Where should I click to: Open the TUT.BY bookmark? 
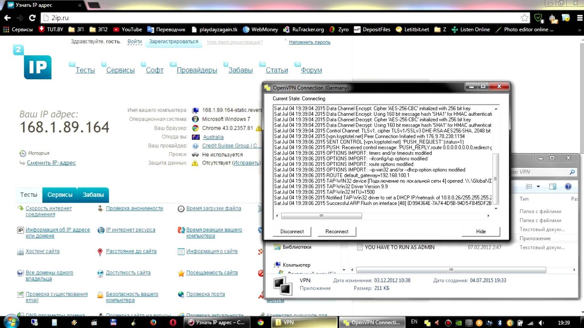click(51, 29)
